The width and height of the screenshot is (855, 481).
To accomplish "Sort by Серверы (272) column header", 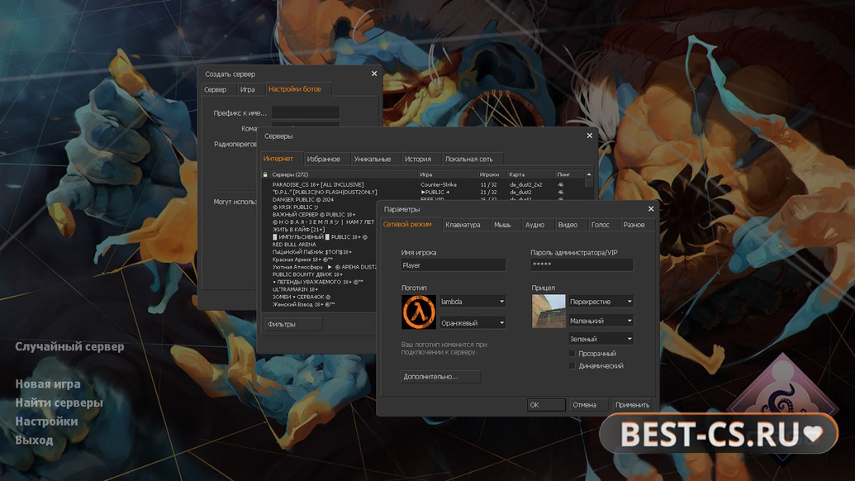I will (344, 174).
